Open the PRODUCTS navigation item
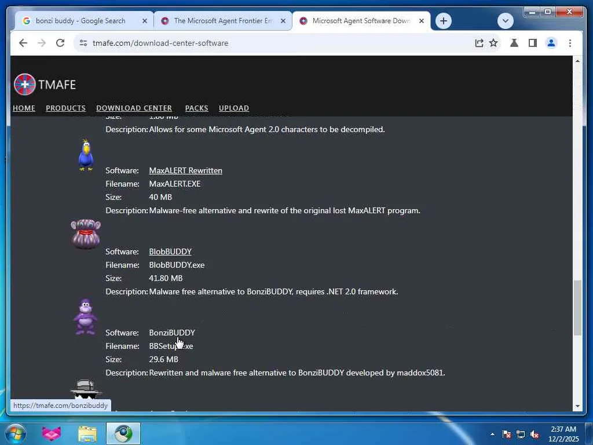This screenshot has width=593, height=445. 66,108
